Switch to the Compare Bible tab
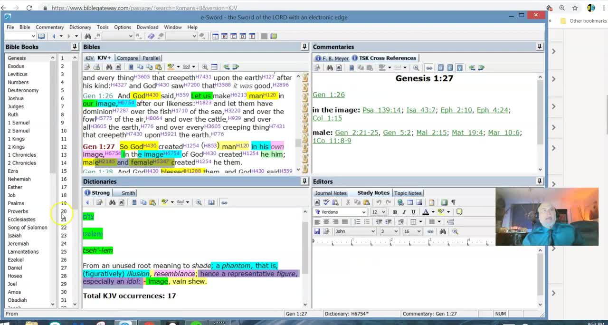 point(127,58)
